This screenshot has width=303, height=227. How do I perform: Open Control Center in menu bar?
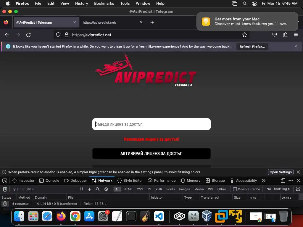[x=254, y=4]
